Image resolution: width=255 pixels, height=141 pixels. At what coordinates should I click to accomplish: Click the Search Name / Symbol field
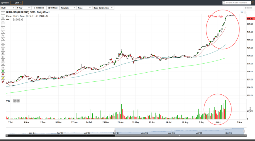pyautogui.click(x=237, y=3)
